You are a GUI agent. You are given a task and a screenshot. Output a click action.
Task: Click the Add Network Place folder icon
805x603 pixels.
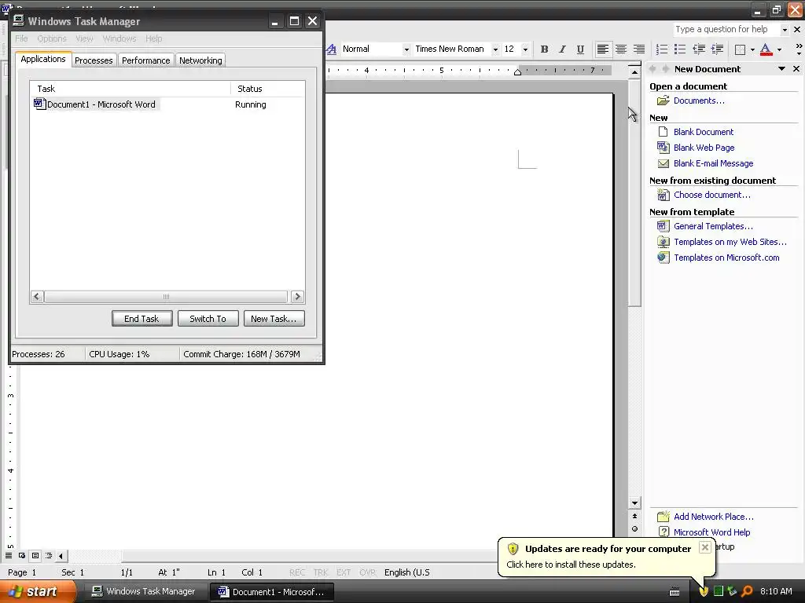tap(663, 517)
